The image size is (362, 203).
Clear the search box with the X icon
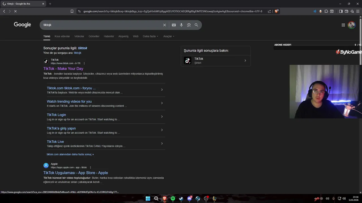coord(165,25)
